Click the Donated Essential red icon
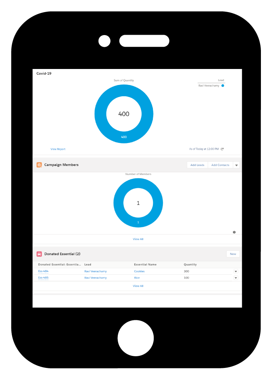This screenshot has width=273, height=380. click(x=39, y=254)
